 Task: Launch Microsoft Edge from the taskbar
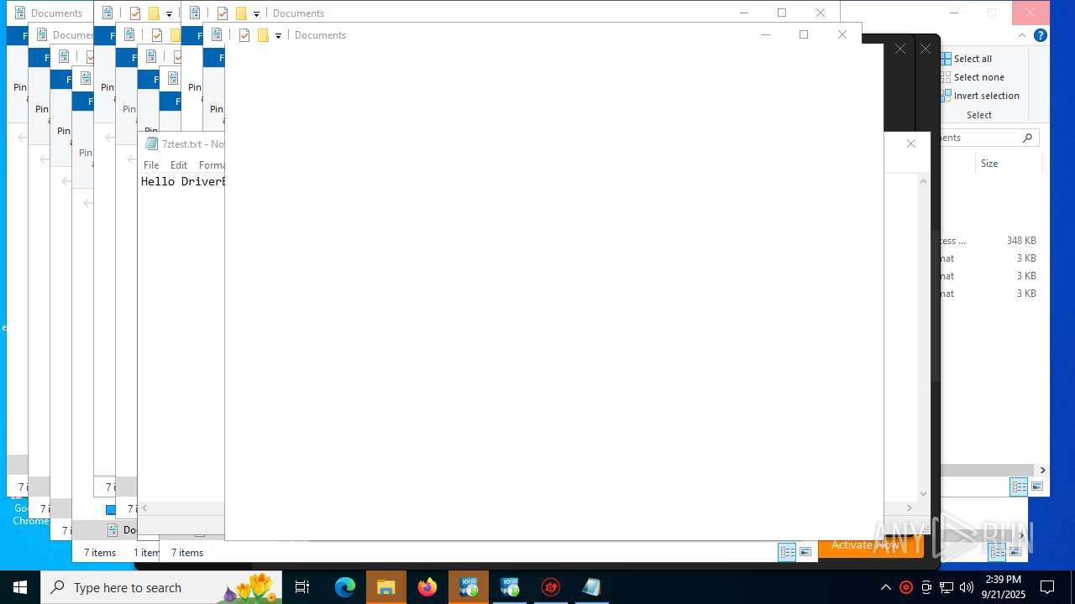345,587
